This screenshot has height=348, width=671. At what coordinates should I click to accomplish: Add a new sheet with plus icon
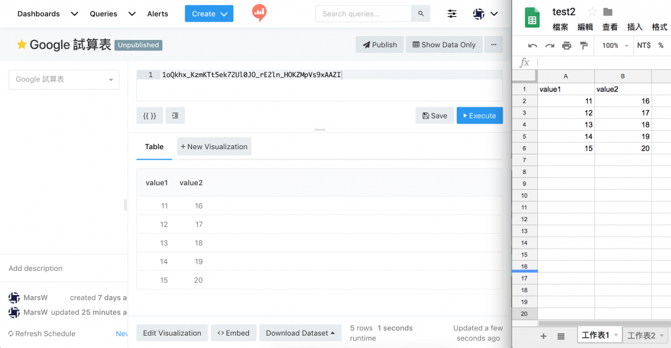(543, 336)
